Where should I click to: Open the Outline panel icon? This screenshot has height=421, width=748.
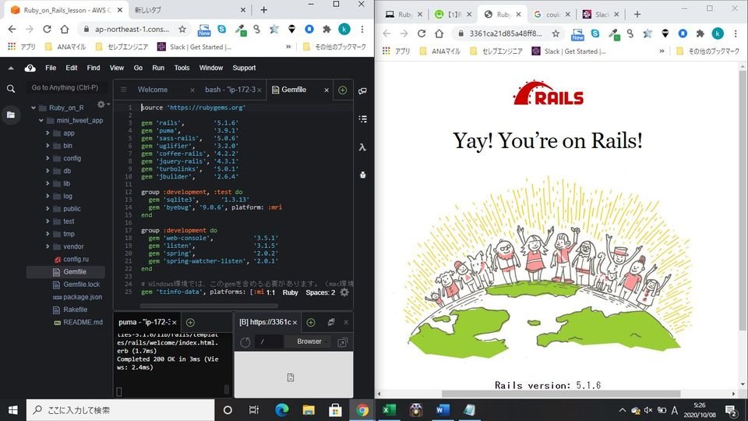(362, 119)
